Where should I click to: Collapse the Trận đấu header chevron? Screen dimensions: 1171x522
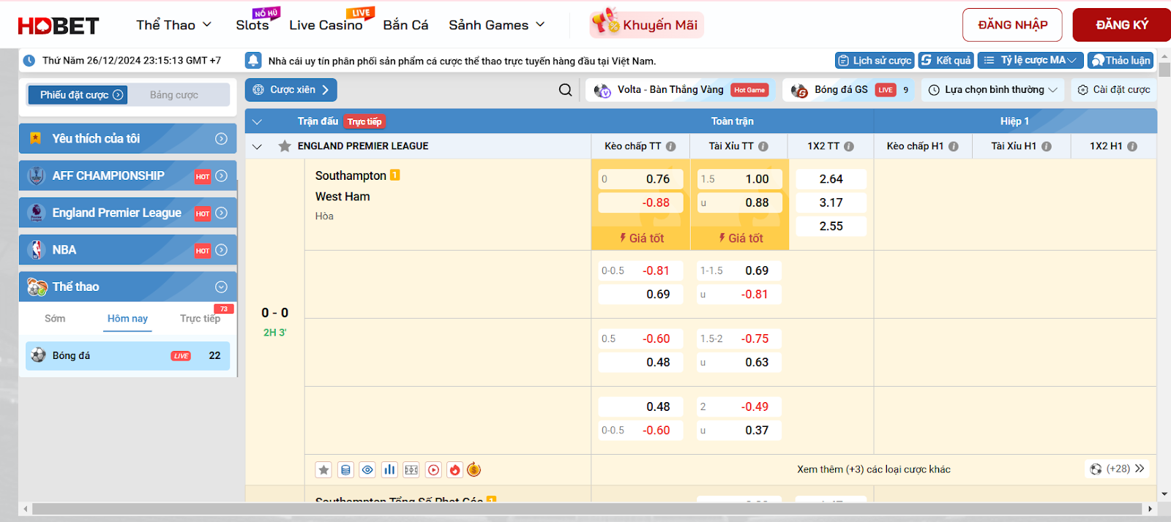tap(257, 121)
